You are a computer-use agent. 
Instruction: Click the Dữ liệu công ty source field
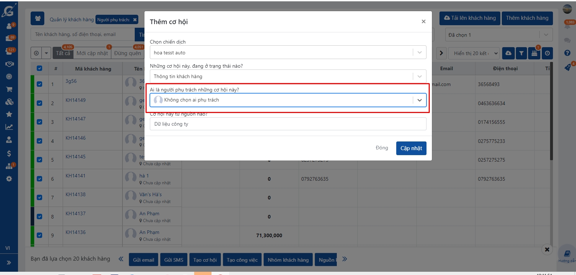pos(287,124)
